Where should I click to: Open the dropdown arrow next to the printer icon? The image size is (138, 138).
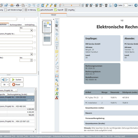pyautogui.click(x=20, y=6)
